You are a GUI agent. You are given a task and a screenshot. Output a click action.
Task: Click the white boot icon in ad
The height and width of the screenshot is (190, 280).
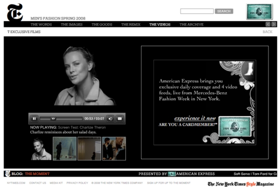[249, 69]
